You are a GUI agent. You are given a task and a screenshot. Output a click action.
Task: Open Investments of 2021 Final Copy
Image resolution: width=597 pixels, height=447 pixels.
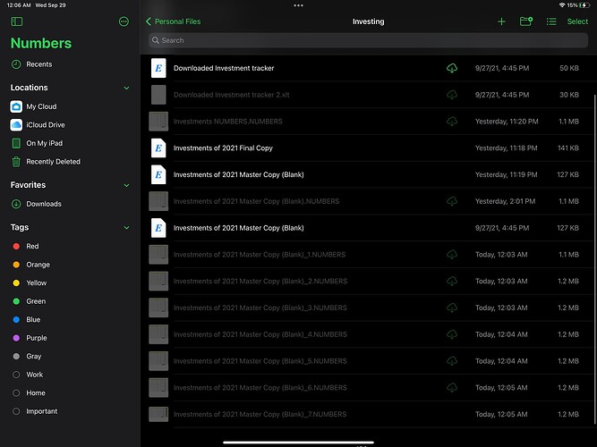[223, 148]
